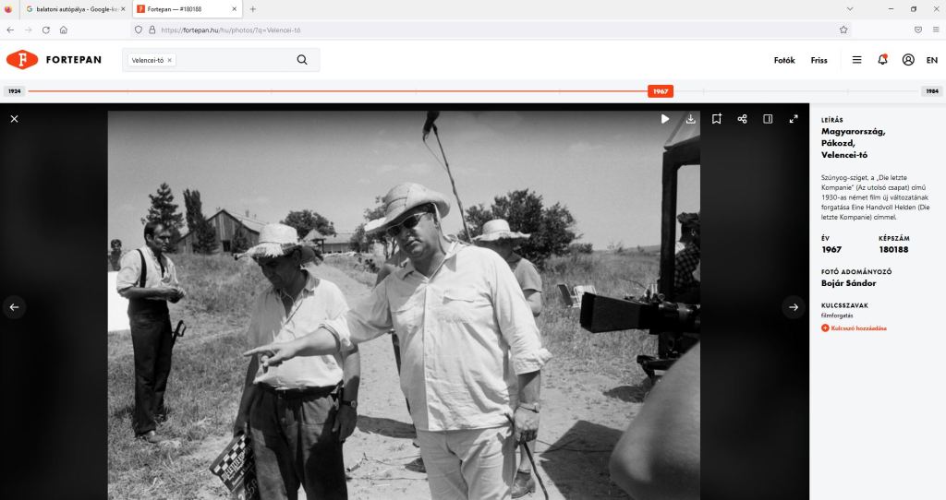Download the photo with the download icon

tap(690, 119)
